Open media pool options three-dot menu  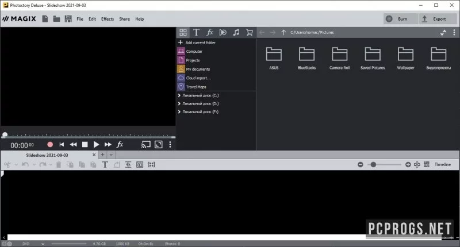pos(454,33)
